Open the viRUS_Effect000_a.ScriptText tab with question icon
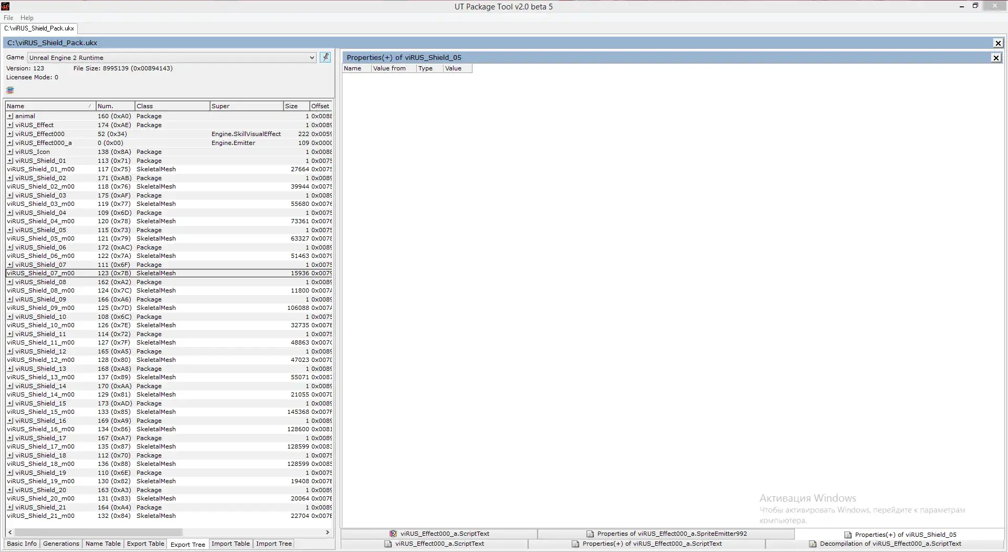 tap(439, 534)
